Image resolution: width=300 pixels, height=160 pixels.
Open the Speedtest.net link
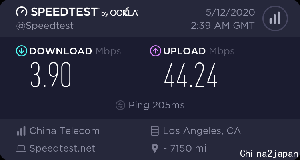click(x=62, y=148)
